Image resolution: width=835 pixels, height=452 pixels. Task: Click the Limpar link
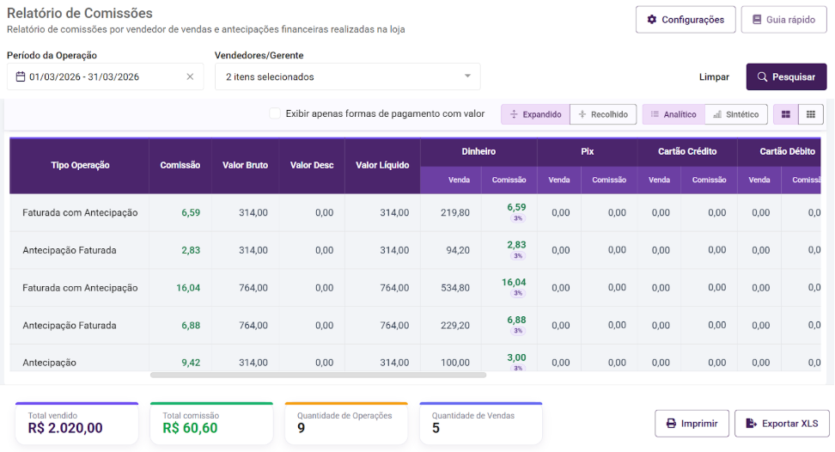pos(714,76)
